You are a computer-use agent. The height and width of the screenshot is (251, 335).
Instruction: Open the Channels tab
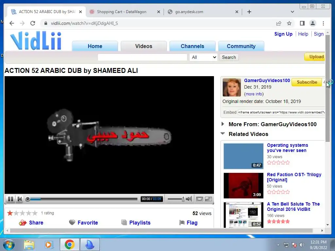coord(192,46)
